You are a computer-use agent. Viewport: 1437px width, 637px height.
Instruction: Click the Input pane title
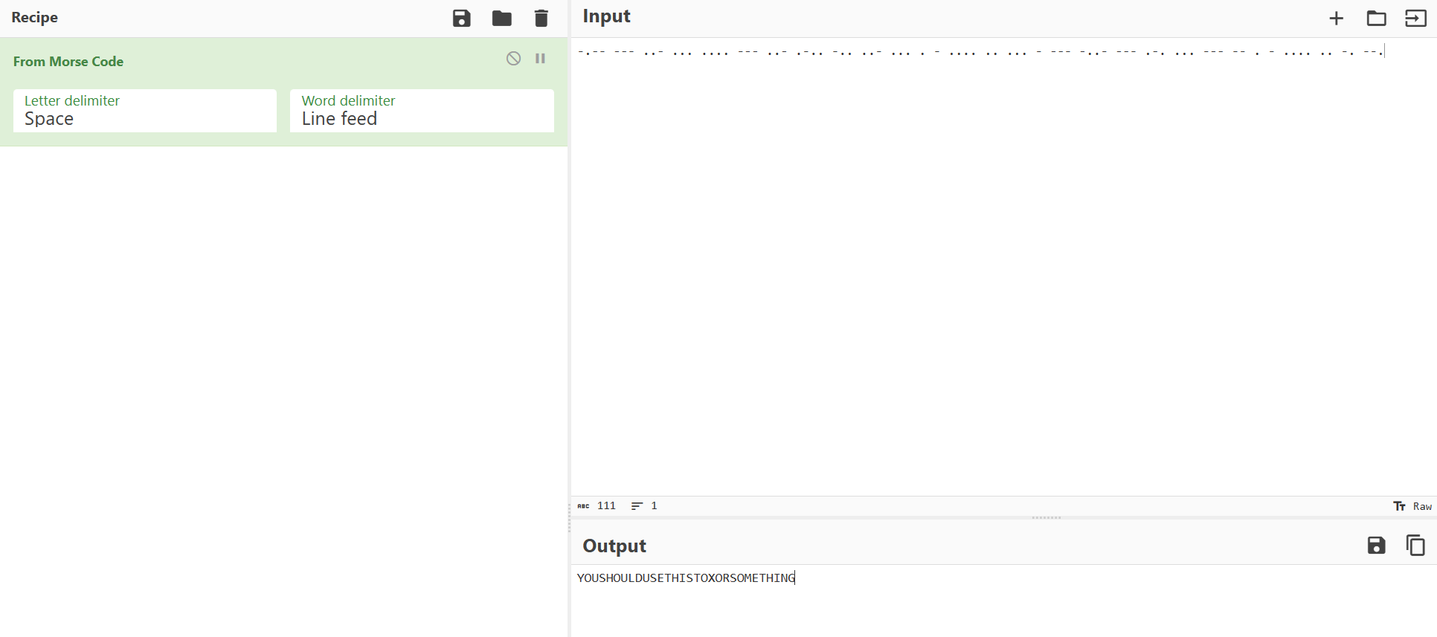pyautogui.click(x=606, y=17)
